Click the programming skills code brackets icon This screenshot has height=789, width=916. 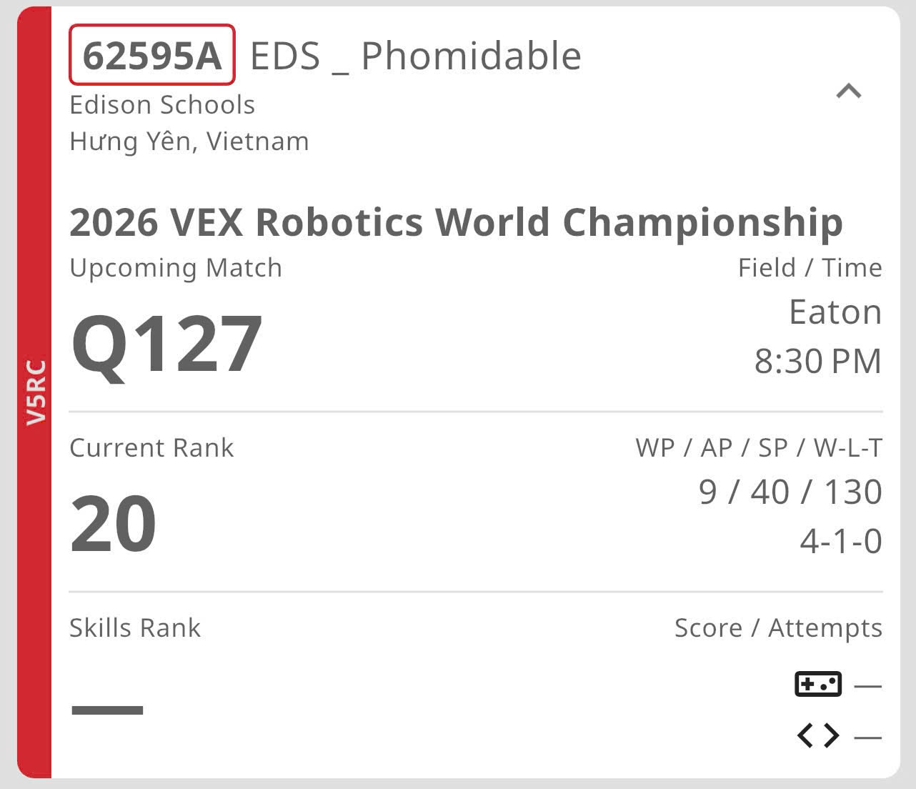point(818,735)
